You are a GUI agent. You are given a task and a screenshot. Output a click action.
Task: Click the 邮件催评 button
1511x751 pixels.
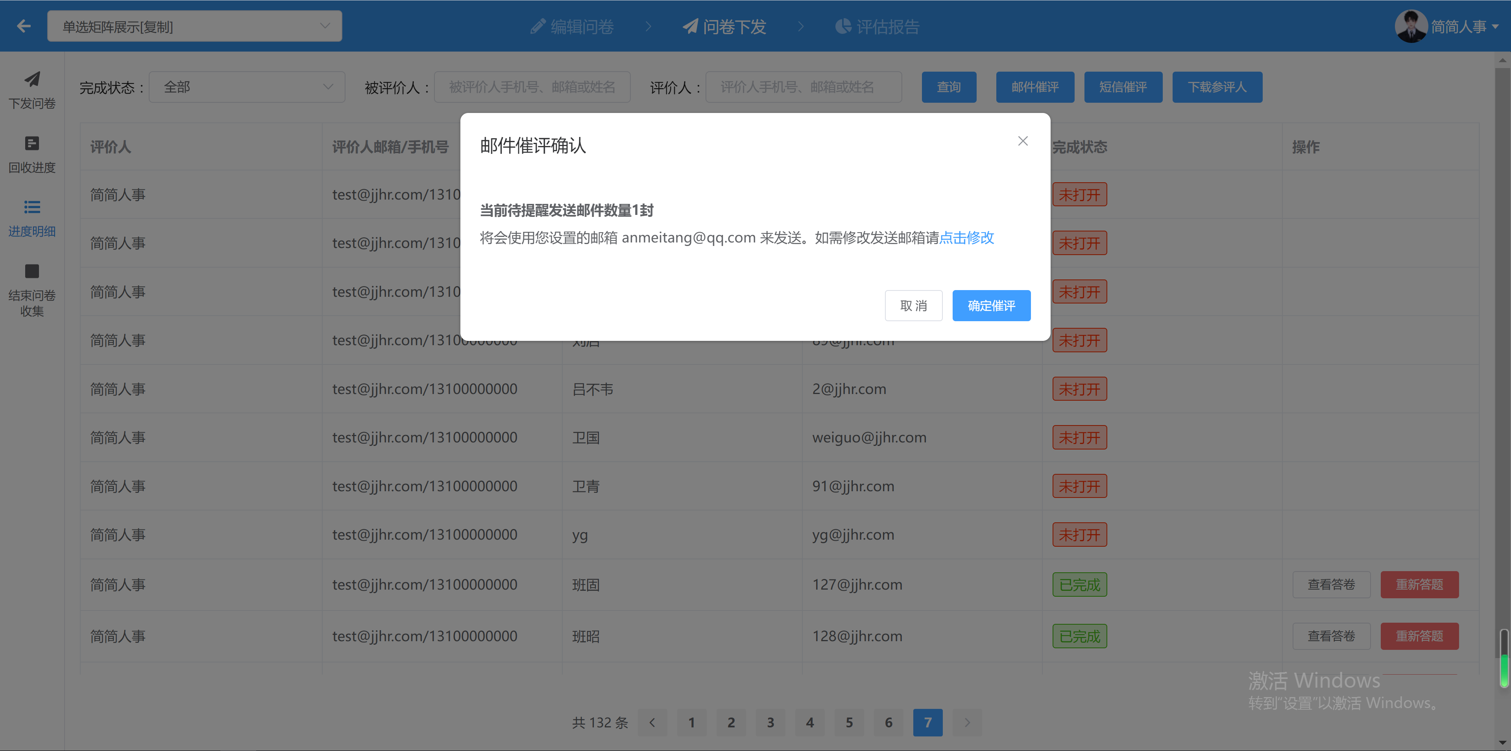[1035, 87]
